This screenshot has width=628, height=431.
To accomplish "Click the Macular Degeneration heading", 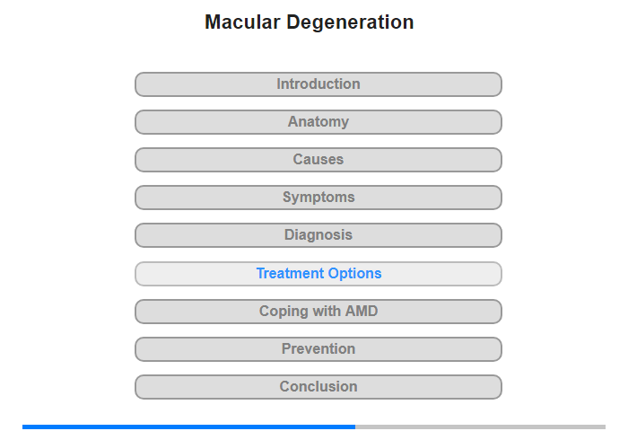I will coord(310,22).
